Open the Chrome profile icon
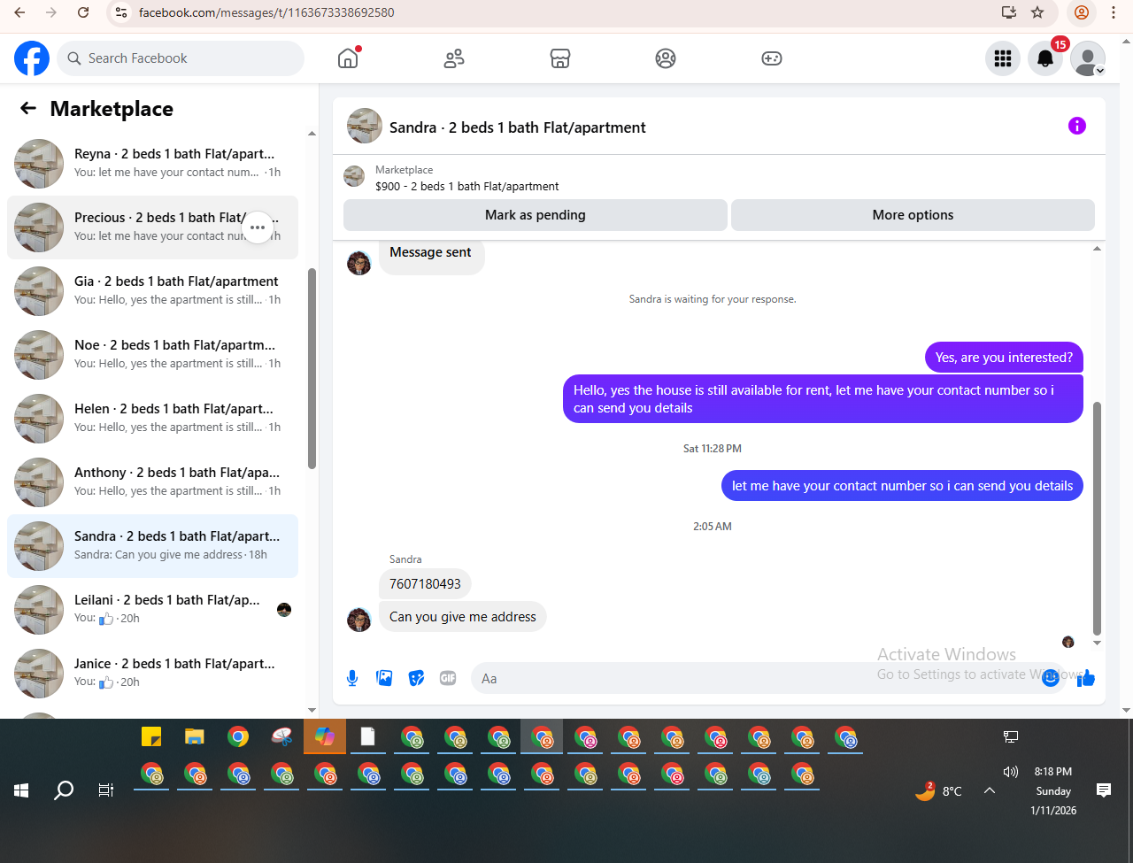Screen dimensions: 1133x863 (1081, 12)
